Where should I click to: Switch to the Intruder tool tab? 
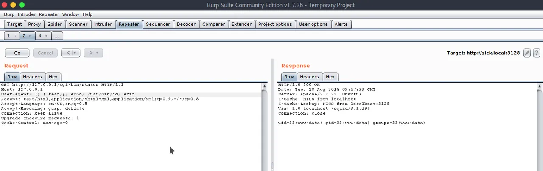point(103,24)
